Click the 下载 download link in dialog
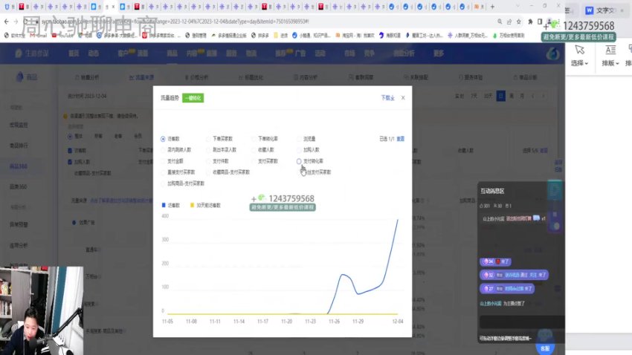 pyautogui.click(x=387, y=97)
